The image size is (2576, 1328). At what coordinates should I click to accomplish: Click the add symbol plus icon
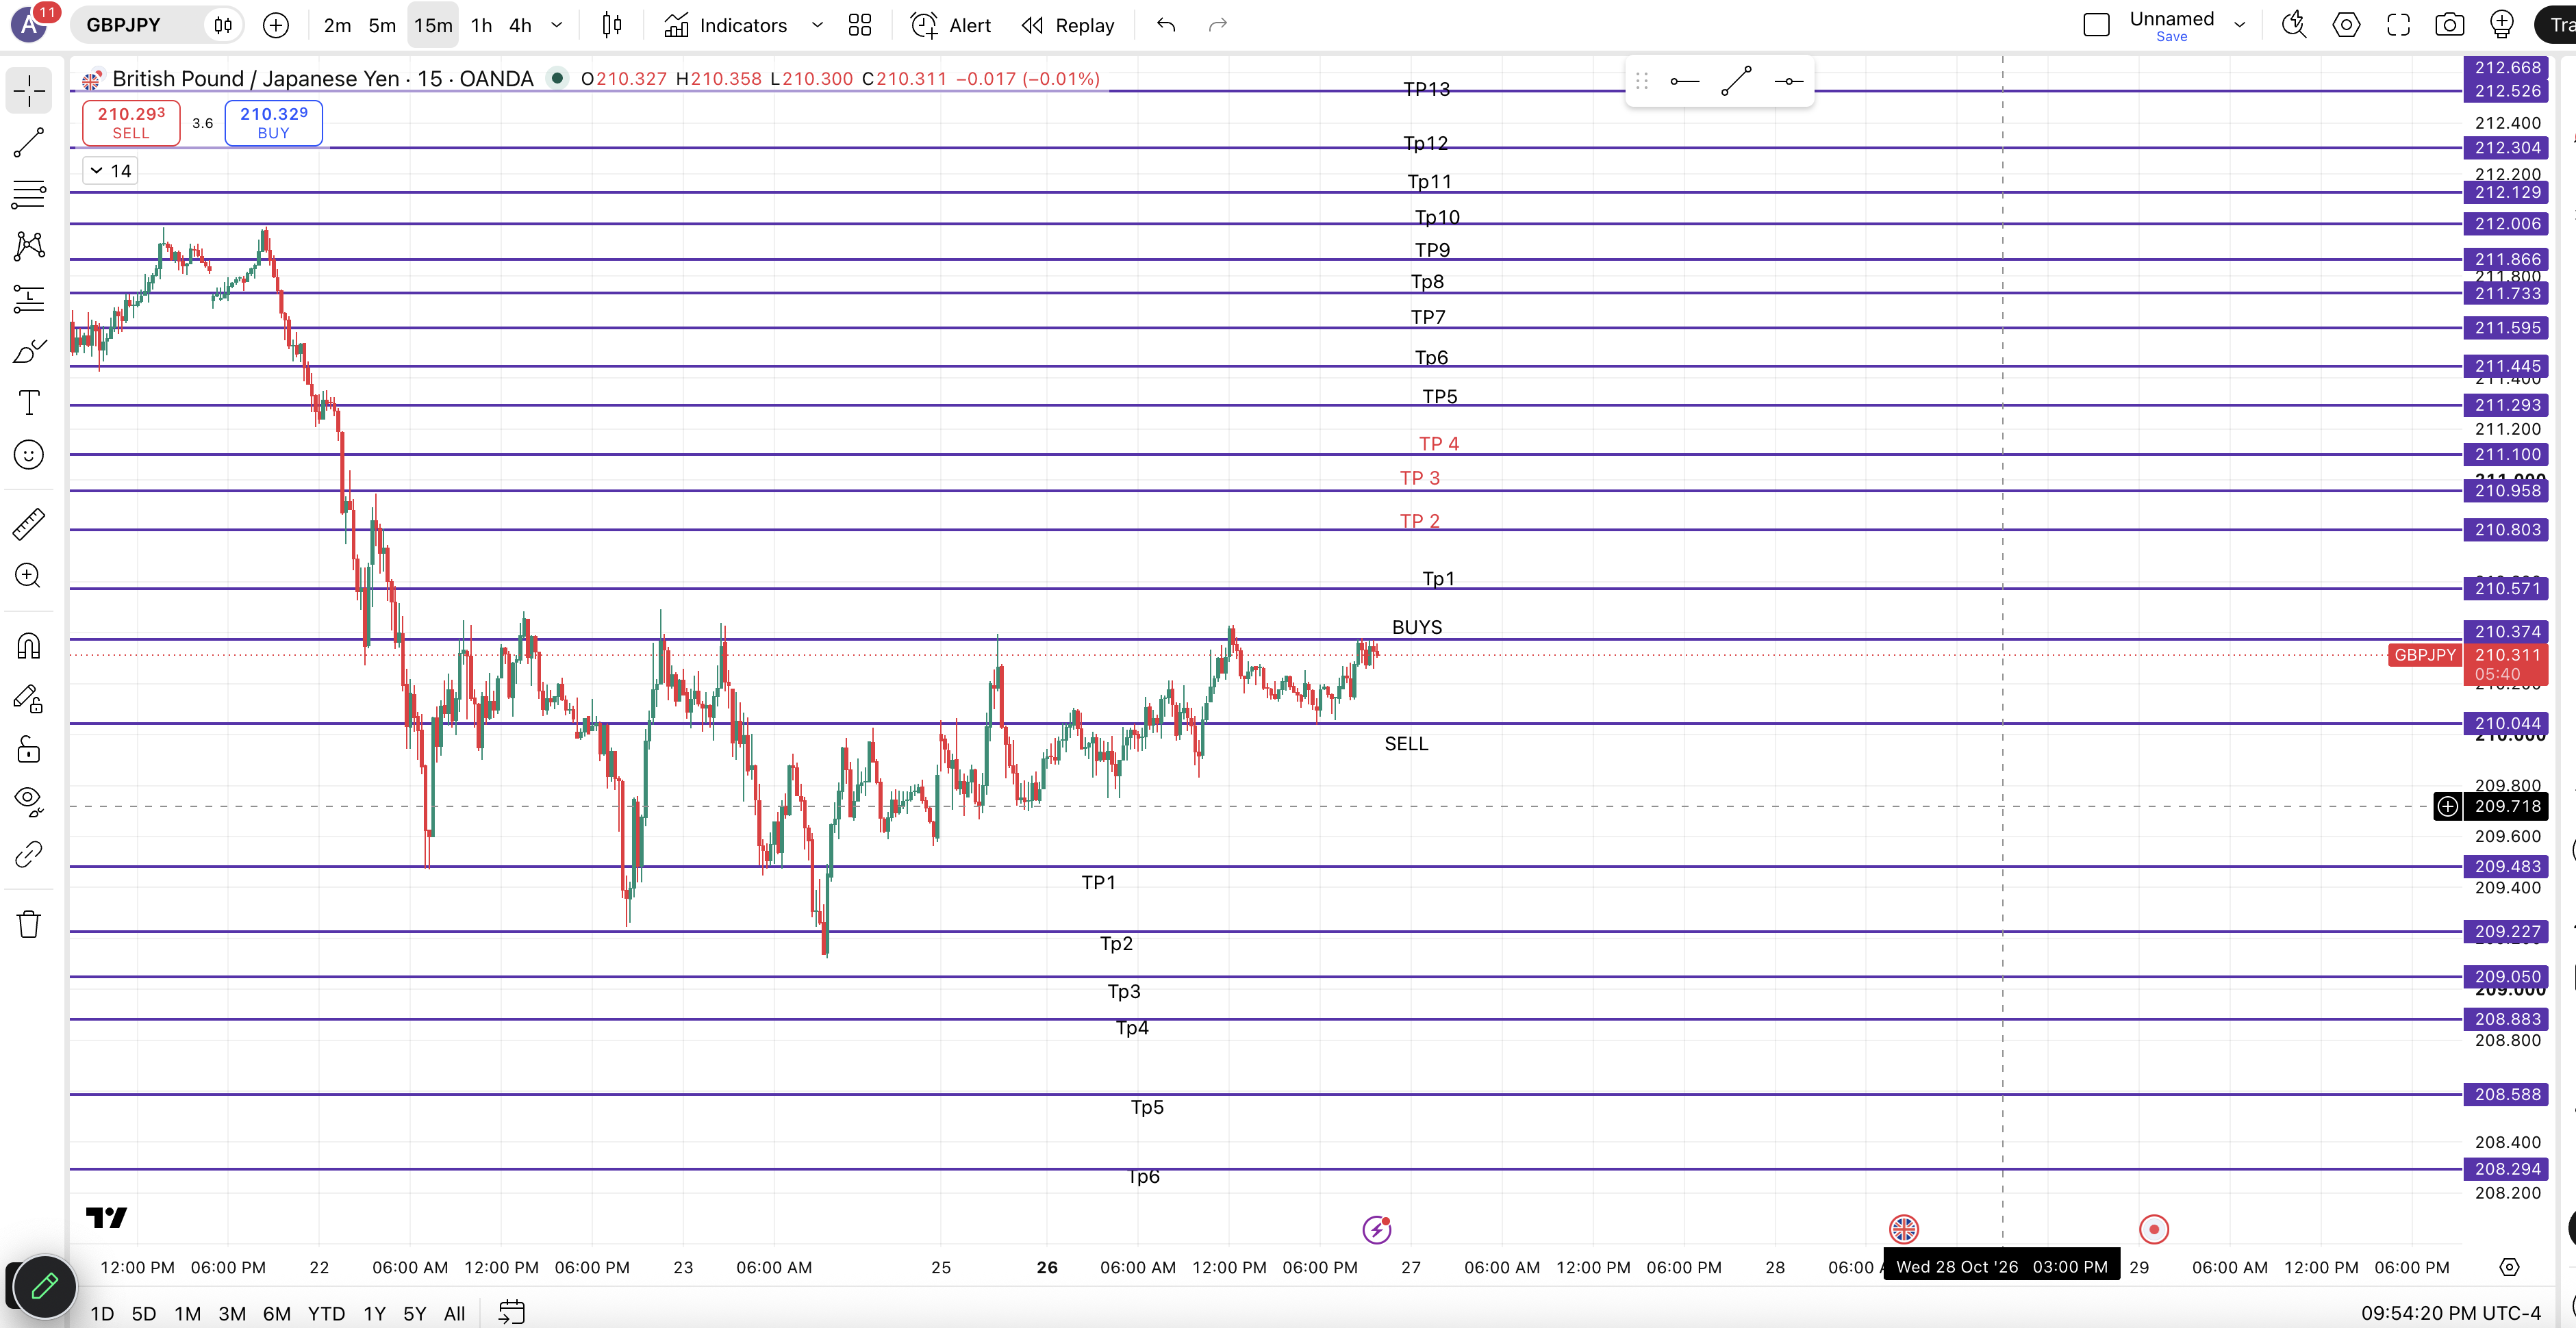point(276,25)
